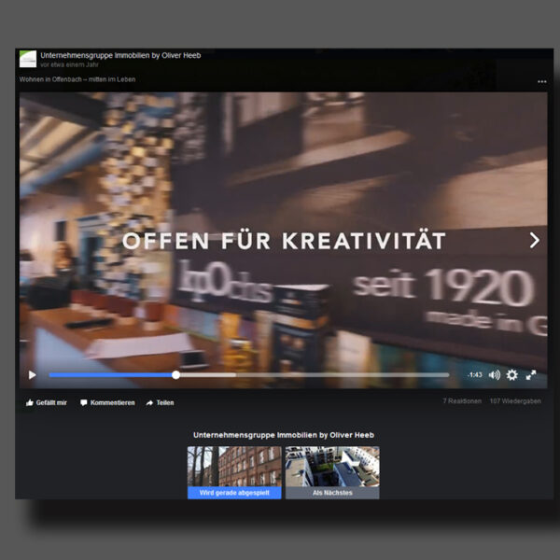The image size is (560, 560).
Task: Enter fullscreen mode via expand arrows icon
Action: click(x=531, y=375)
